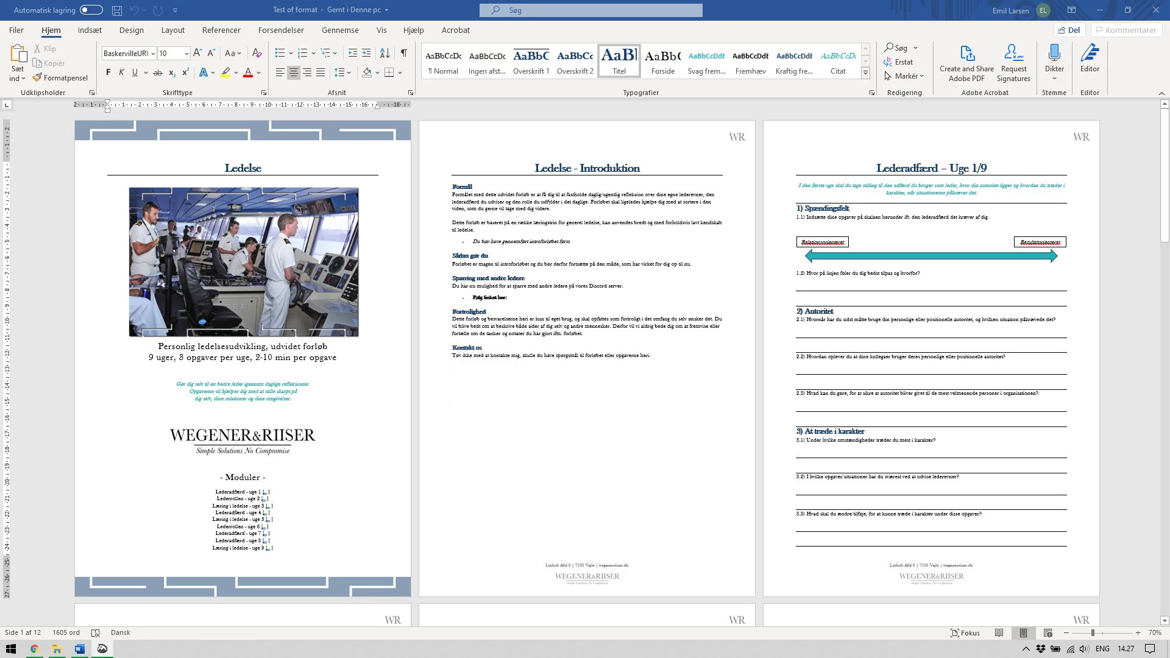Viewport: 1170px width, 658px height.
Task: Click the zoom slider in status bar
Action: (x=1093, y=633)
